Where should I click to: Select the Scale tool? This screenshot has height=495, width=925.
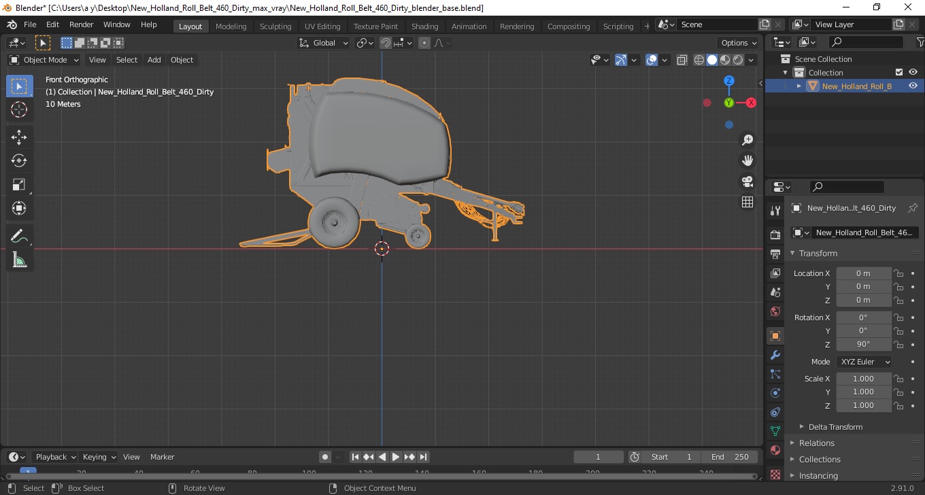(19, 185)
